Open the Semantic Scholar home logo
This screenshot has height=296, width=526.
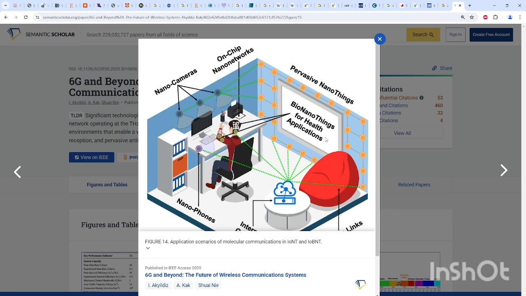(41, 35)
